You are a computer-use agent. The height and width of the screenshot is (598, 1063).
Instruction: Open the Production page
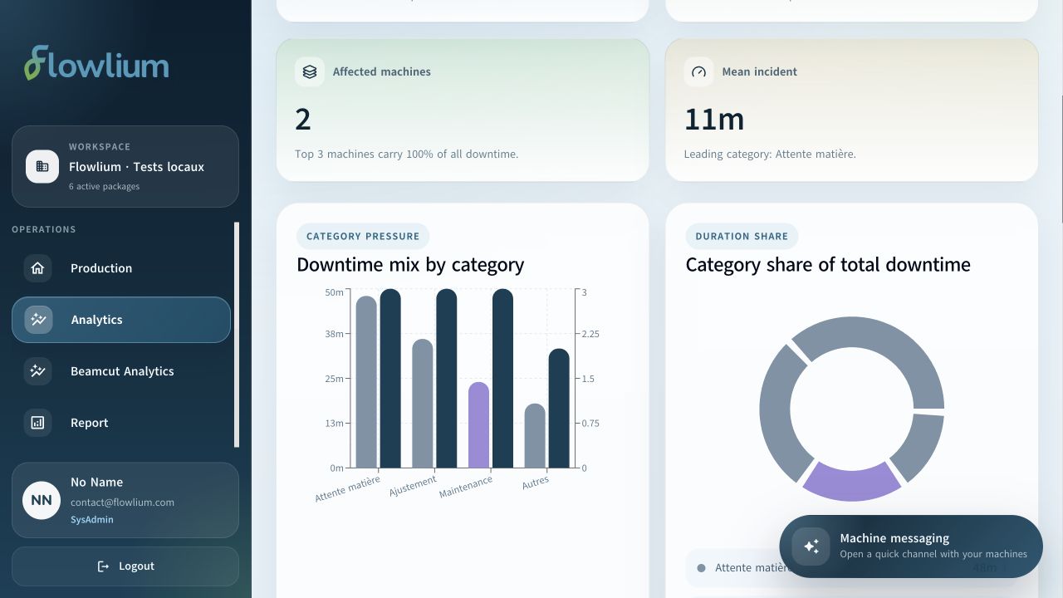[121, 268]
